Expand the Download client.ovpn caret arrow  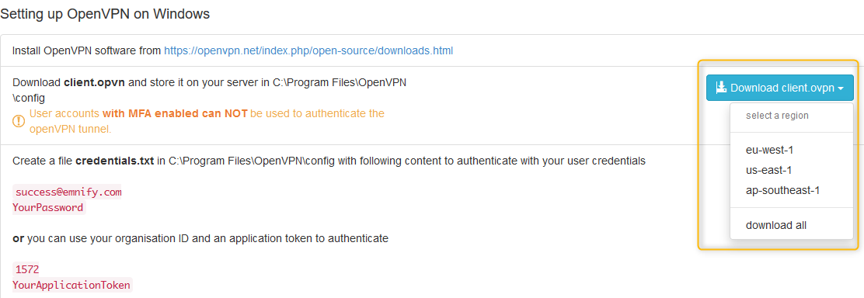tap(841, 88)
